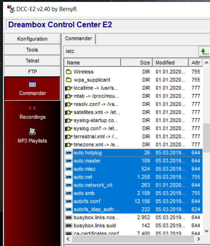This screenshot has height=246, width=210.
Task: Click the DCC-E2 application icon in title bar
Action: [x=11, y=9]
